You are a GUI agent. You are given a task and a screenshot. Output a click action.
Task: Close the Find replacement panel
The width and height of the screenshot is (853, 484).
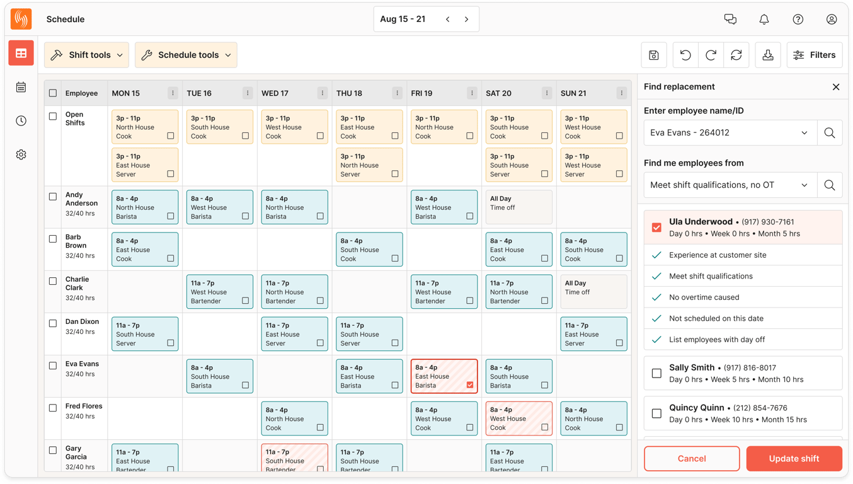[x=836, y=87]
